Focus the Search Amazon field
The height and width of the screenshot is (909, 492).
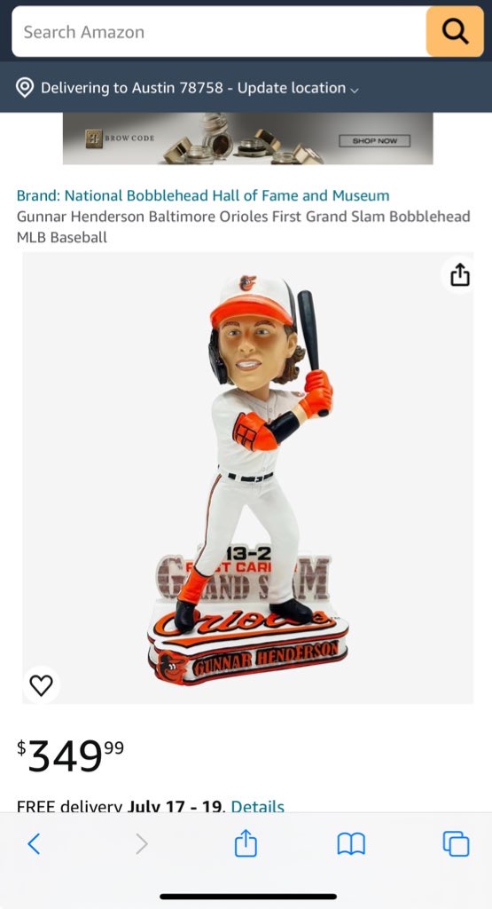[x=219, y=31]
